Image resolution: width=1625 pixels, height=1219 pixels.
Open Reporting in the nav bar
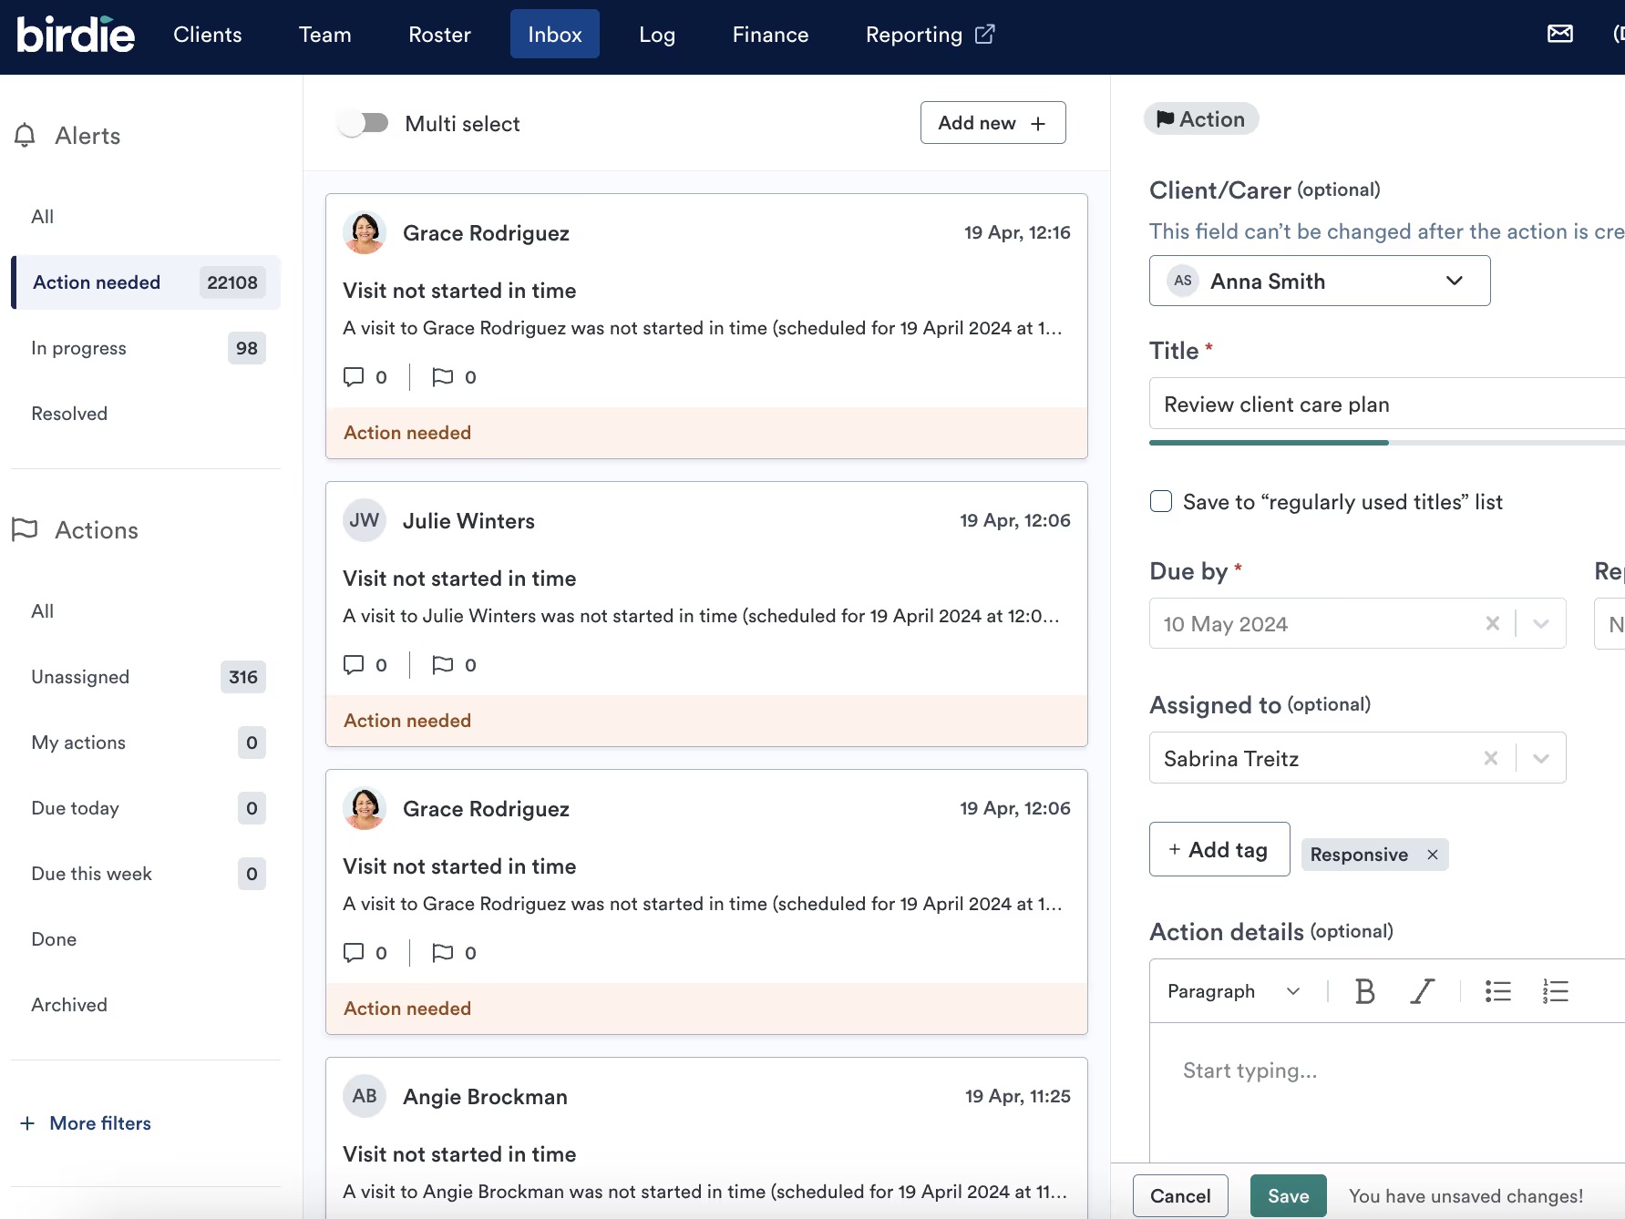(930, 35)
